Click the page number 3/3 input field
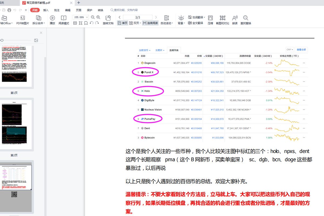 click(x=138, y=17)
